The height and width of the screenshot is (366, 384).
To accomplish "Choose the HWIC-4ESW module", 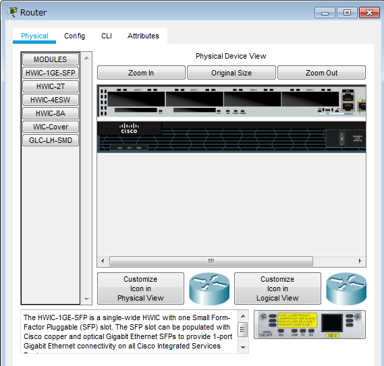I will 51,100.
